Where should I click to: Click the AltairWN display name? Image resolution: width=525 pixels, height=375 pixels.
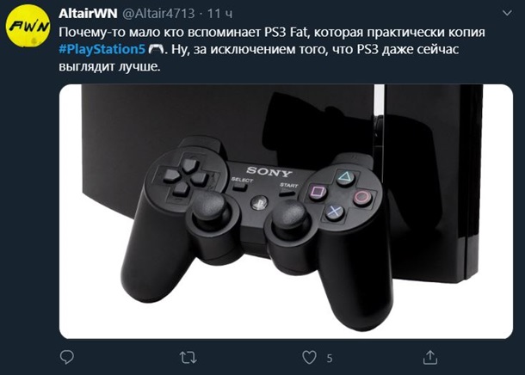(x=88, y=14)
